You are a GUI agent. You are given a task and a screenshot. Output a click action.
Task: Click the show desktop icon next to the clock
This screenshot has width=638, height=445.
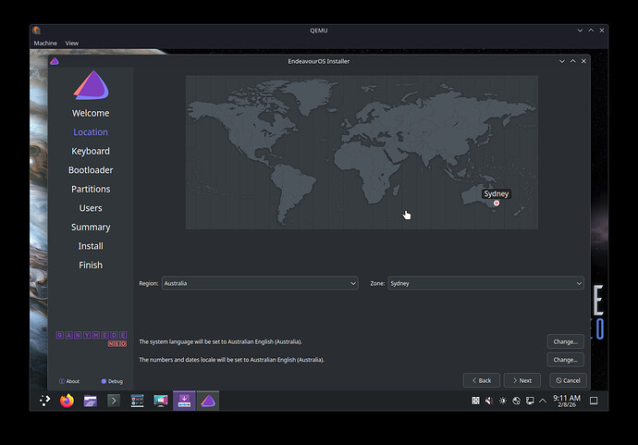tap(594, 401)
